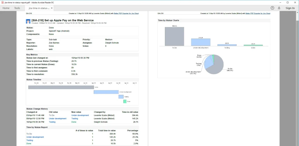Switch to the Home tab

coord(6,8)
